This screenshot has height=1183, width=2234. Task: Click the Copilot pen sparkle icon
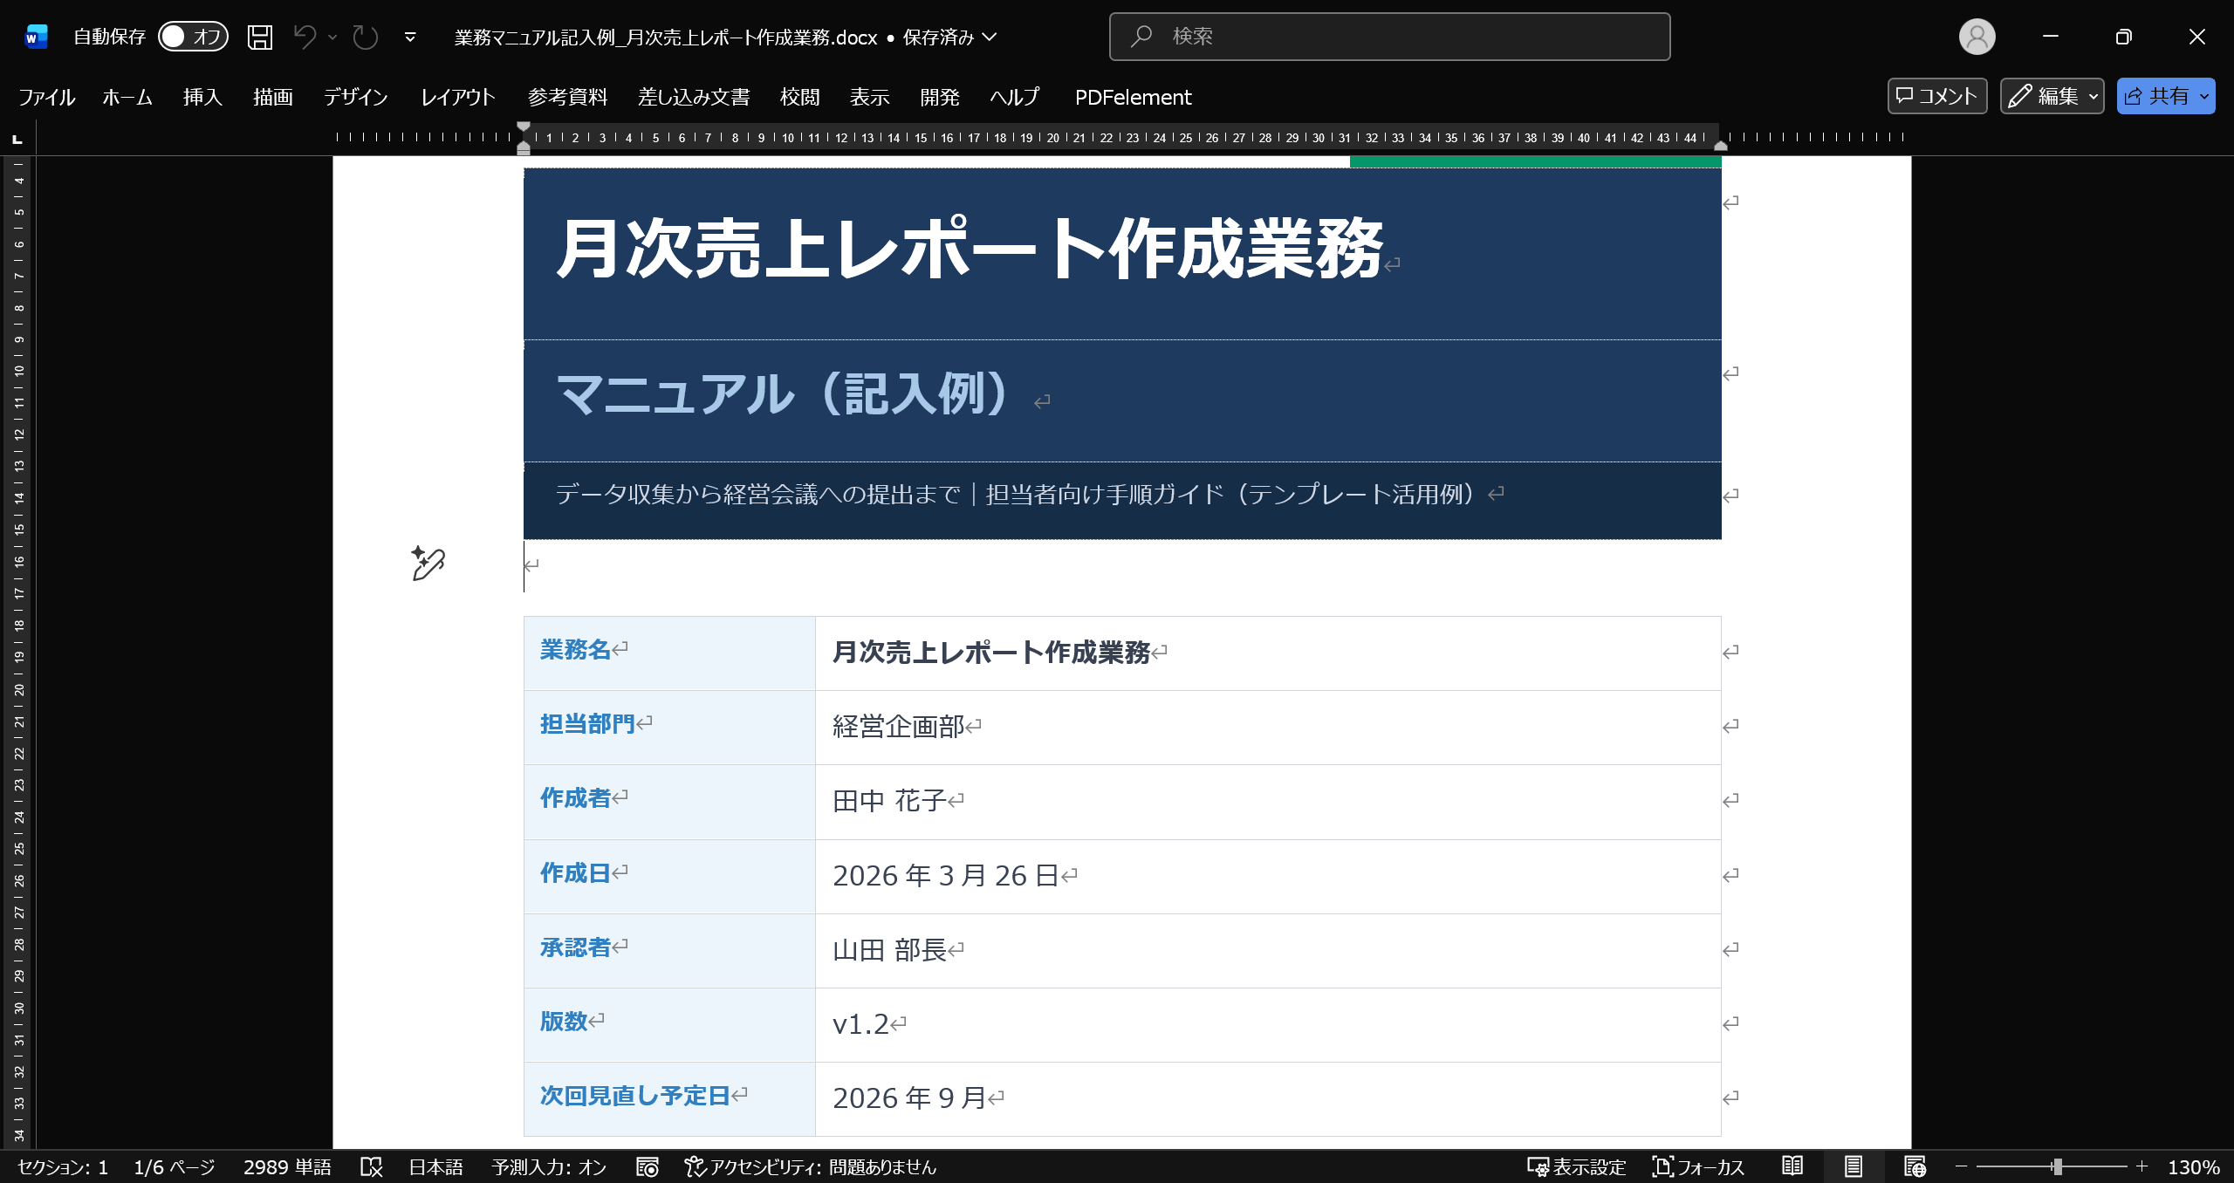click(428, 564)
